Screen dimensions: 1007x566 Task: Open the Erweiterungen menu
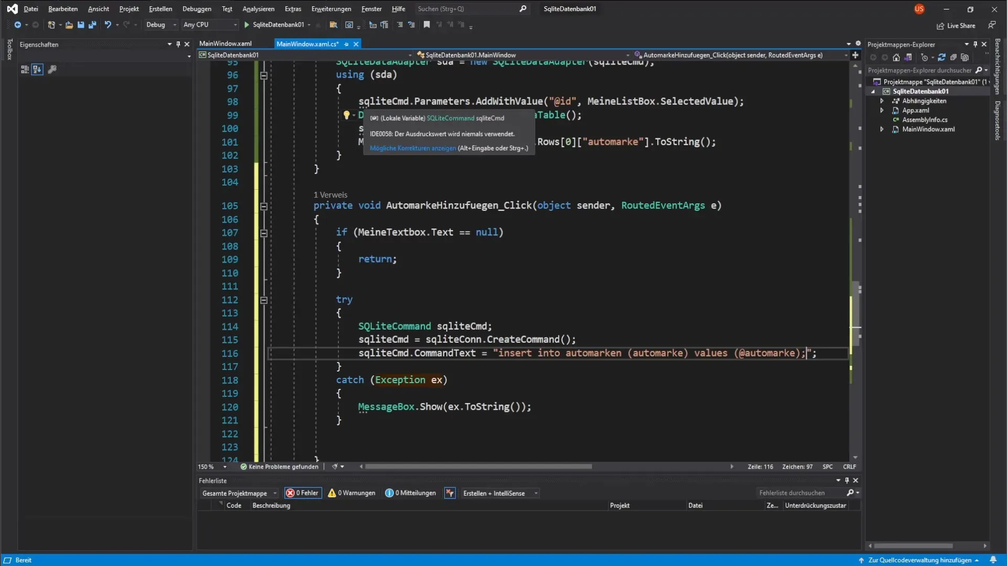point(331,9)
